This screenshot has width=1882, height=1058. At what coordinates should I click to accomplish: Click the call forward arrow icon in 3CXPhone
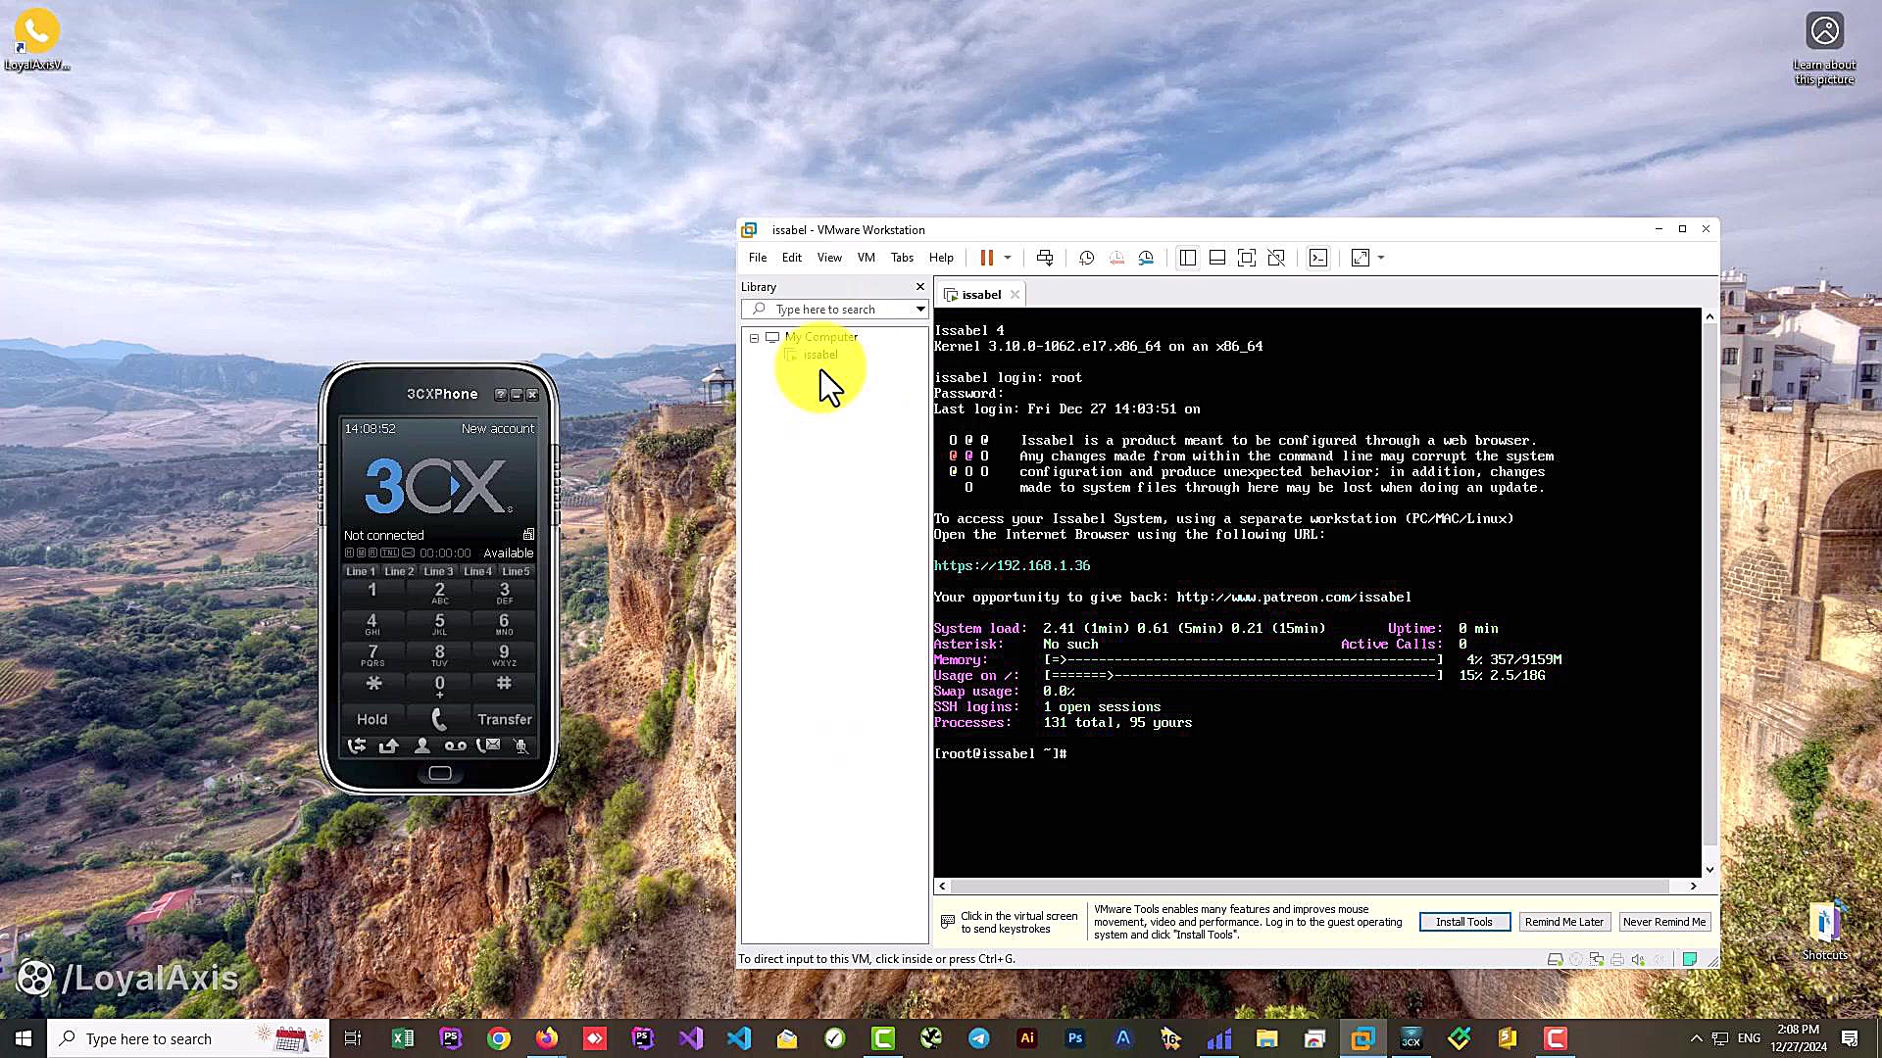point(389,745)
